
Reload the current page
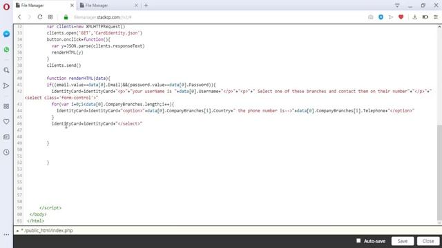pyautogui.click(x=40, y=17)
